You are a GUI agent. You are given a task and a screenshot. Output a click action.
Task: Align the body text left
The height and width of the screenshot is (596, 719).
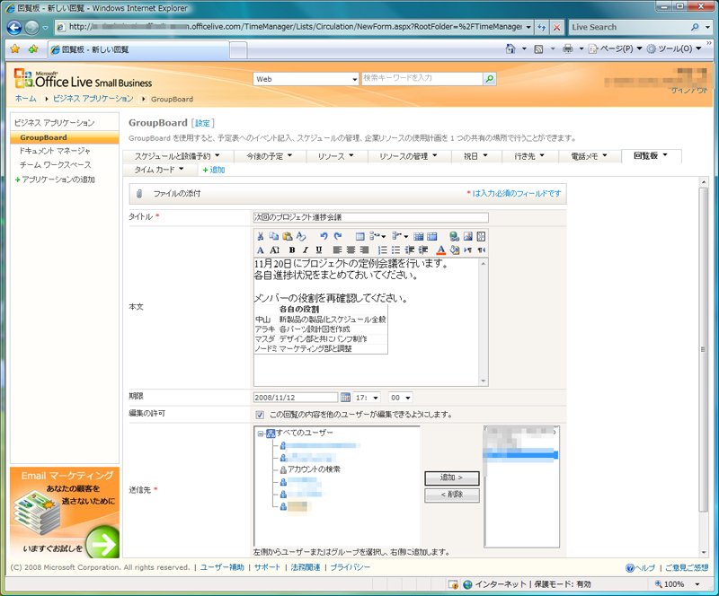pos(337,250)
